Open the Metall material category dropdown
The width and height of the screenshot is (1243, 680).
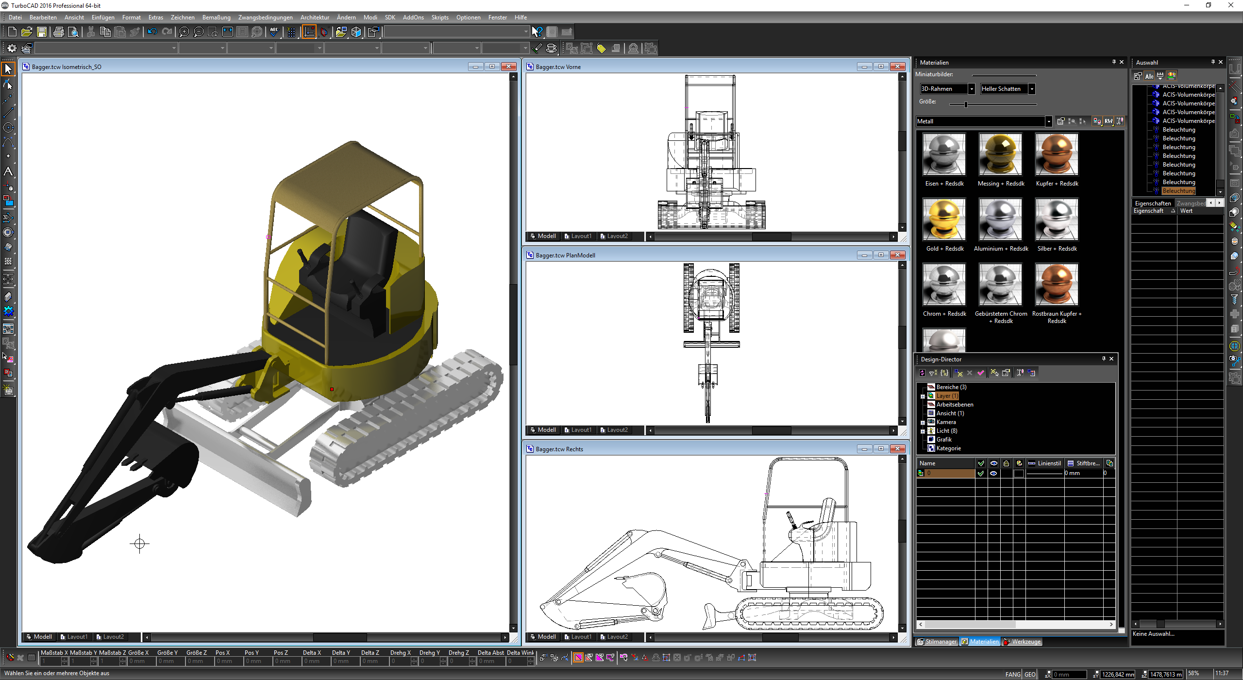coord(1048,121)
